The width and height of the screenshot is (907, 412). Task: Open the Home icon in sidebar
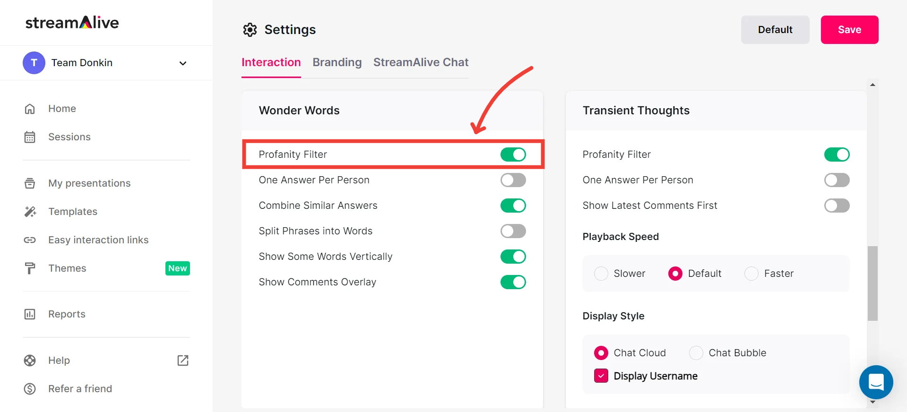30,109
